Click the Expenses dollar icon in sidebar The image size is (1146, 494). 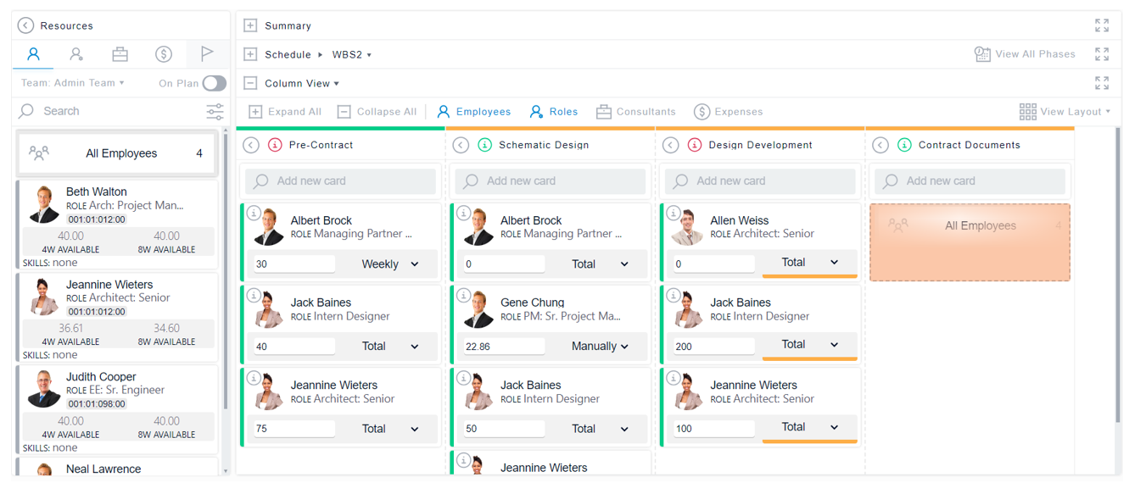click(x=163, y=53)
